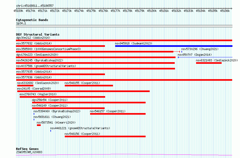
Task: Open nsv6332692 (Sedlazeck2020) variant label
Action: [38, 83]
